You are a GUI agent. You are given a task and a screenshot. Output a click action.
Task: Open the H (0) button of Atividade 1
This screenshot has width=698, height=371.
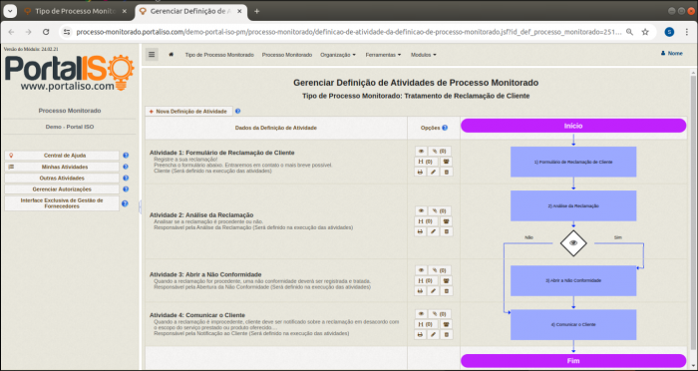click(426, 162)
